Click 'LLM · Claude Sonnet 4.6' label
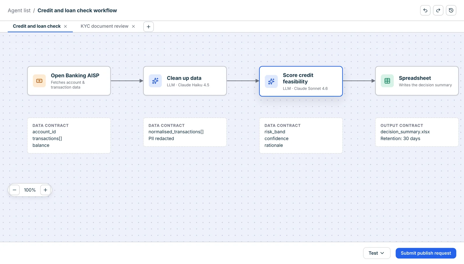 point(305,88)
